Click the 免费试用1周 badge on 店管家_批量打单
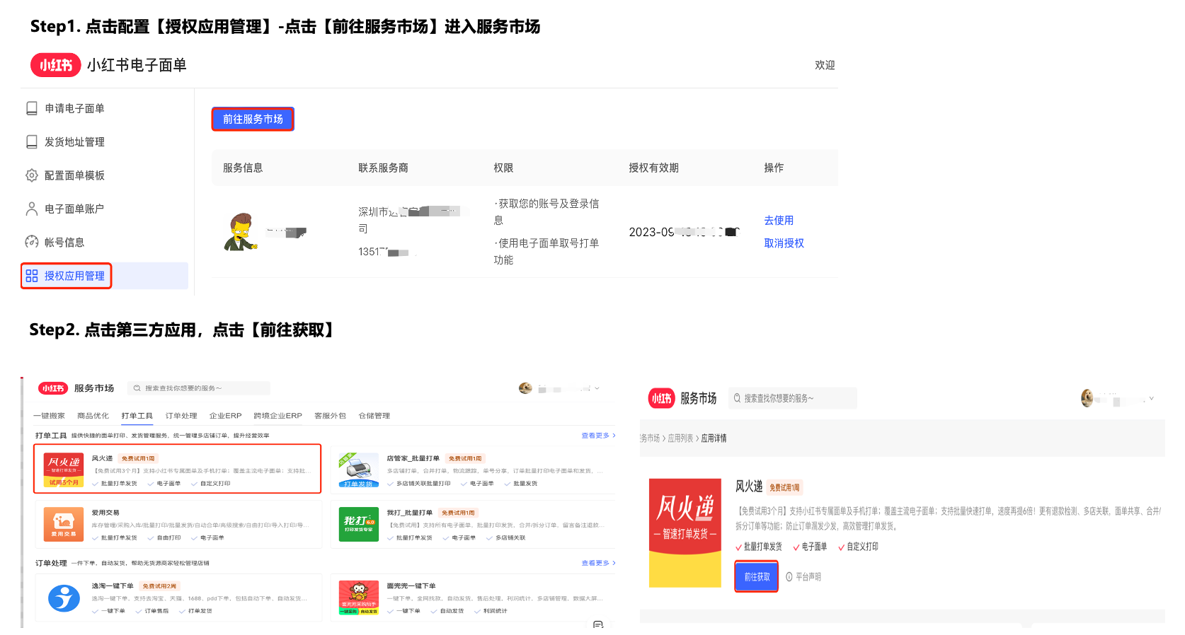Image resolution: width=1185 pixels, height=635 pixels. coord(465,459)
